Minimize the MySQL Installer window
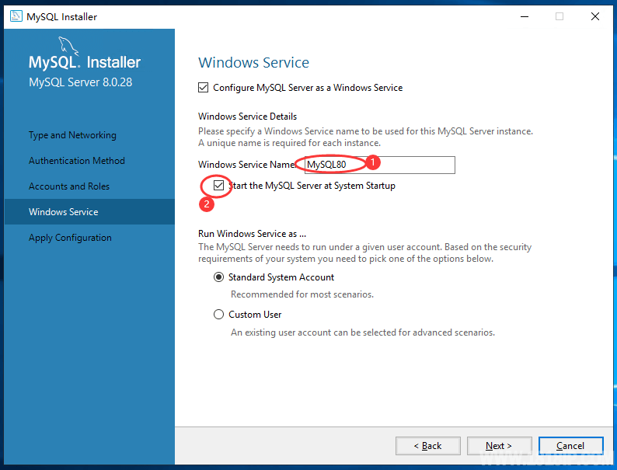This screenshot has width=617, height=470. 525,16
